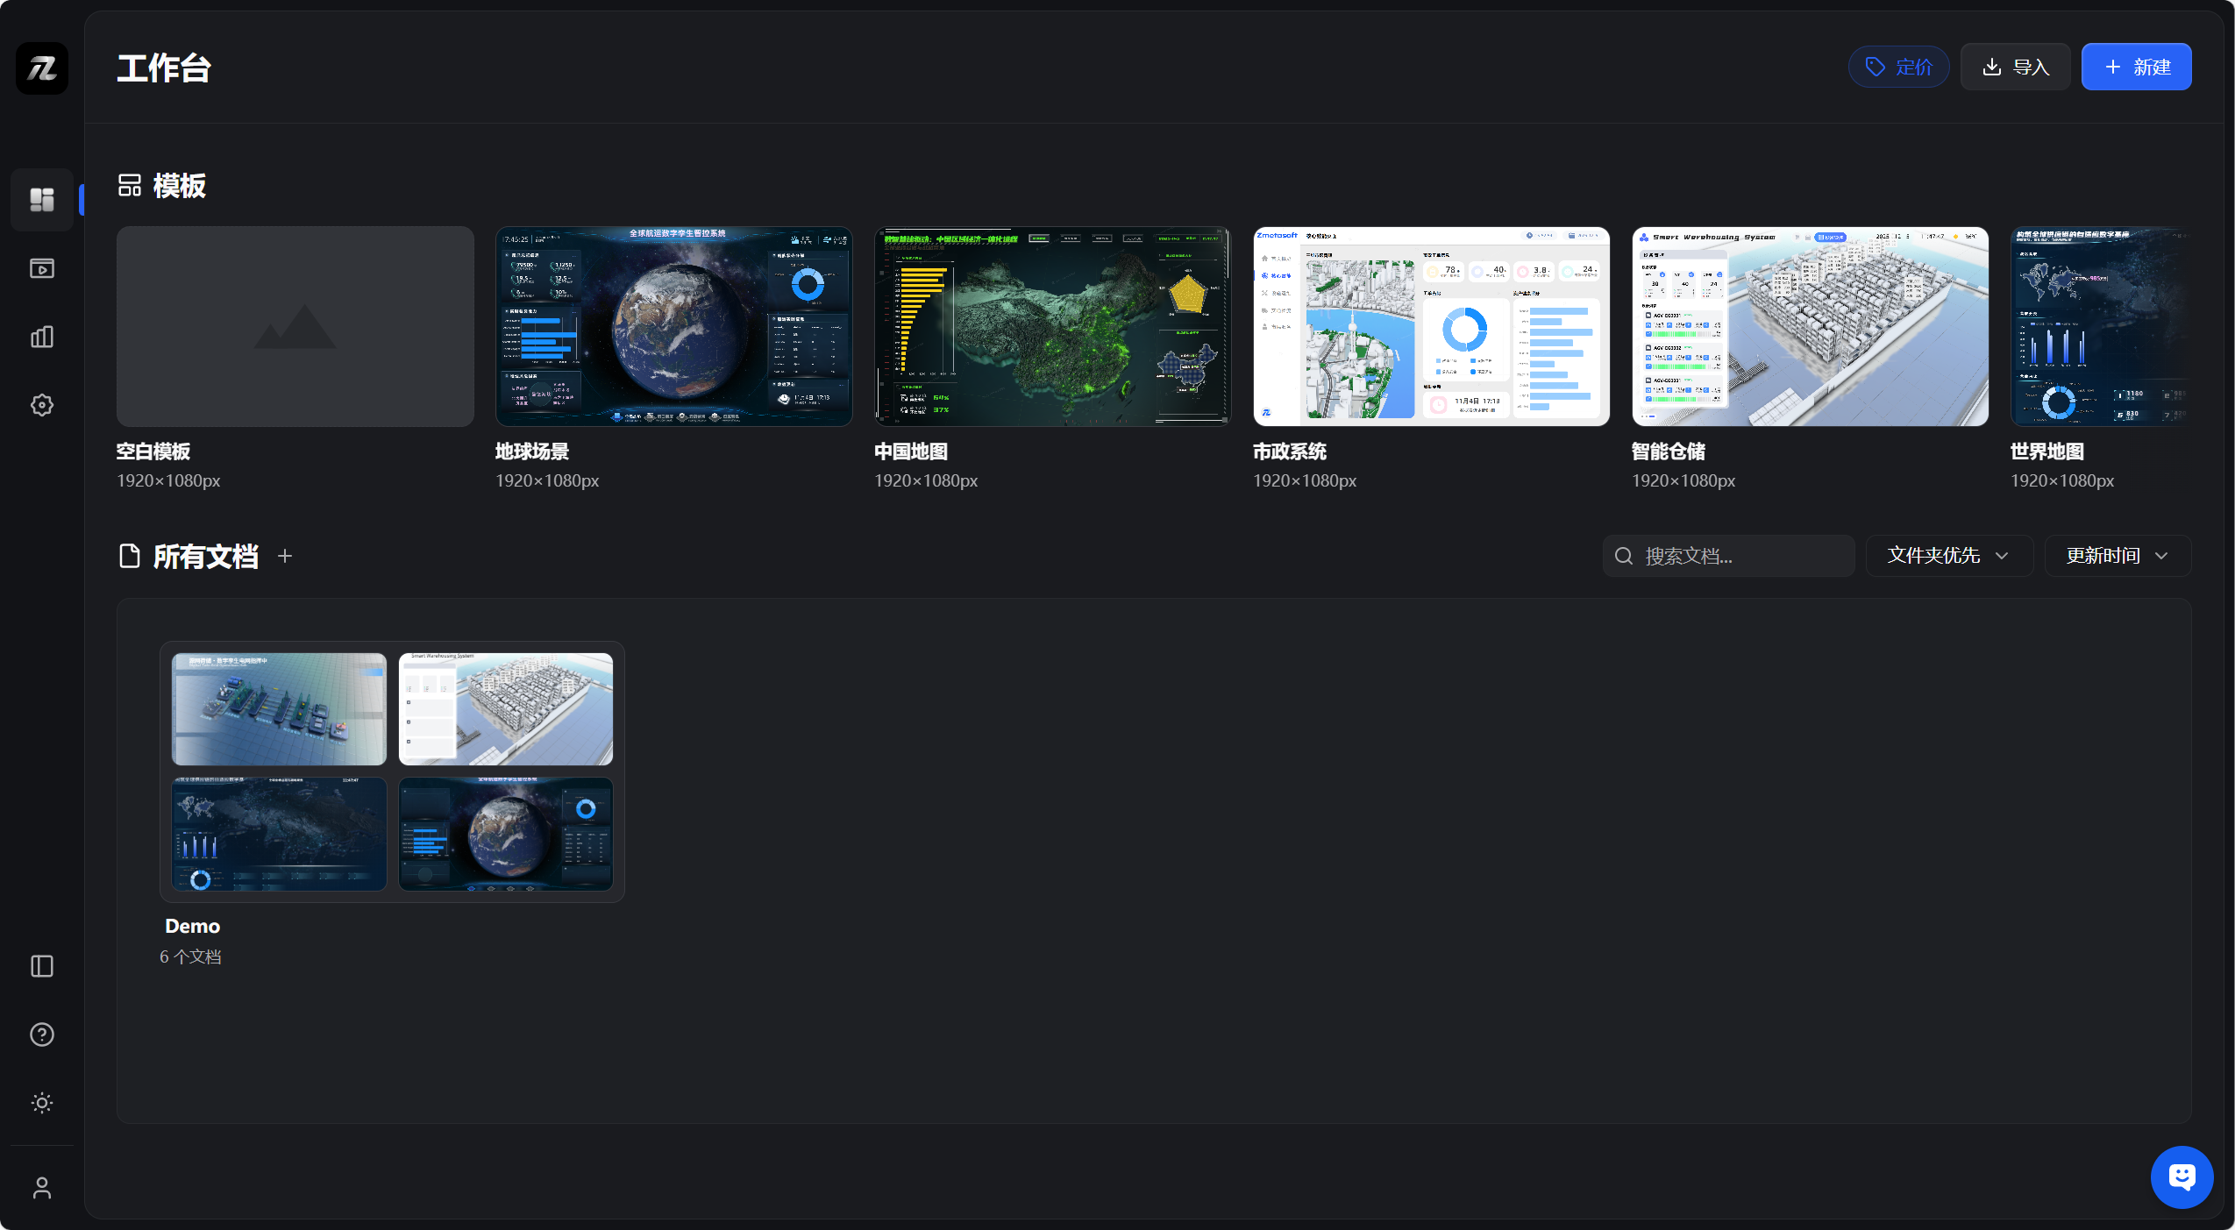The height and width of the screenshot is (1230, 2235).
Task: Expand the 更新时间 sort dropdown
Action: [x=2117, y=556]
